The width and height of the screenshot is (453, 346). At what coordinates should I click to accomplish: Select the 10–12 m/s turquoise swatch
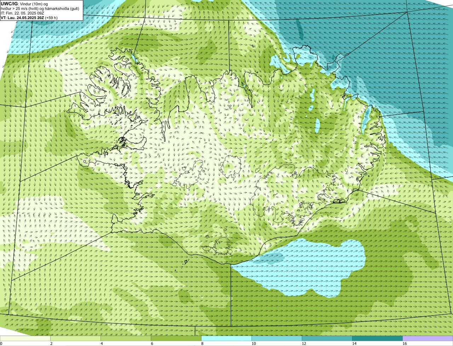(x=277, y=338)
